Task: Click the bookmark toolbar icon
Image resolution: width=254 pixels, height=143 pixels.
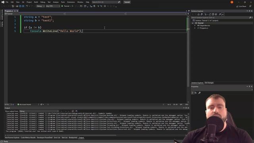Action: (105, 6)
